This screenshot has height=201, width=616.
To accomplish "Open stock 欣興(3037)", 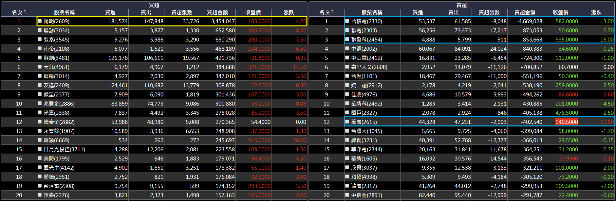I will click(364, 167).
